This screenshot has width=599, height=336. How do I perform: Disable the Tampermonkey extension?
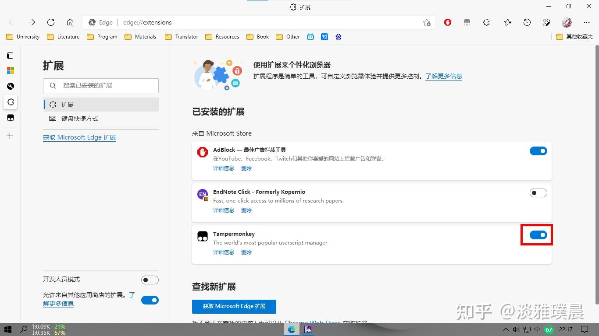pyautogui.click(x=538, y=235)
